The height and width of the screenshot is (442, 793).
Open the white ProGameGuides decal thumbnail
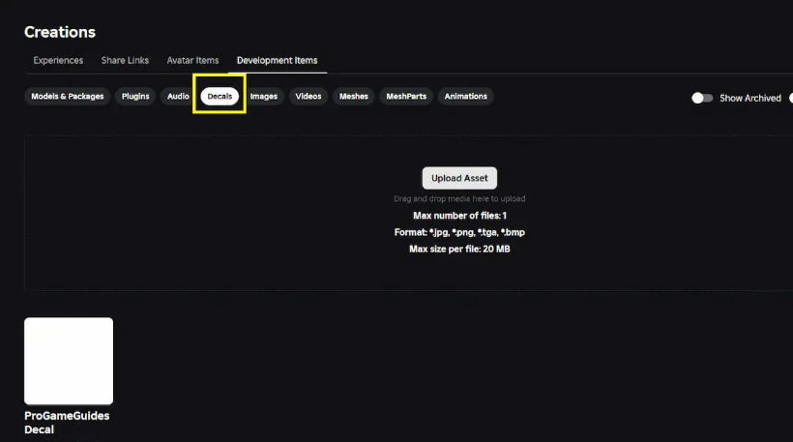click(x=69, y=361)
